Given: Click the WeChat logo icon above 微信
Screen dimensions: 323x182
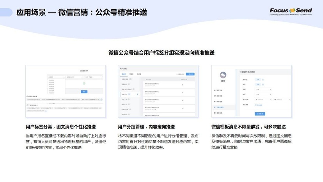Looking at the screenshot, I should [223, 75].
